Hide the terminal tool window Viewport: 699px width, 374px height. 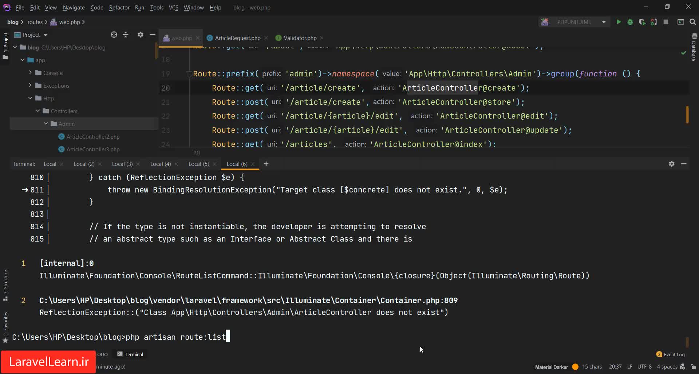(684, 164)
